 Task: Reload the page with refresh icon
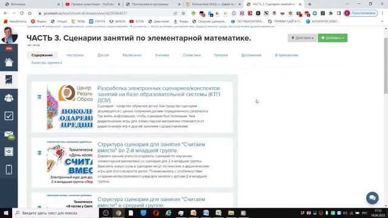point(22,13)
